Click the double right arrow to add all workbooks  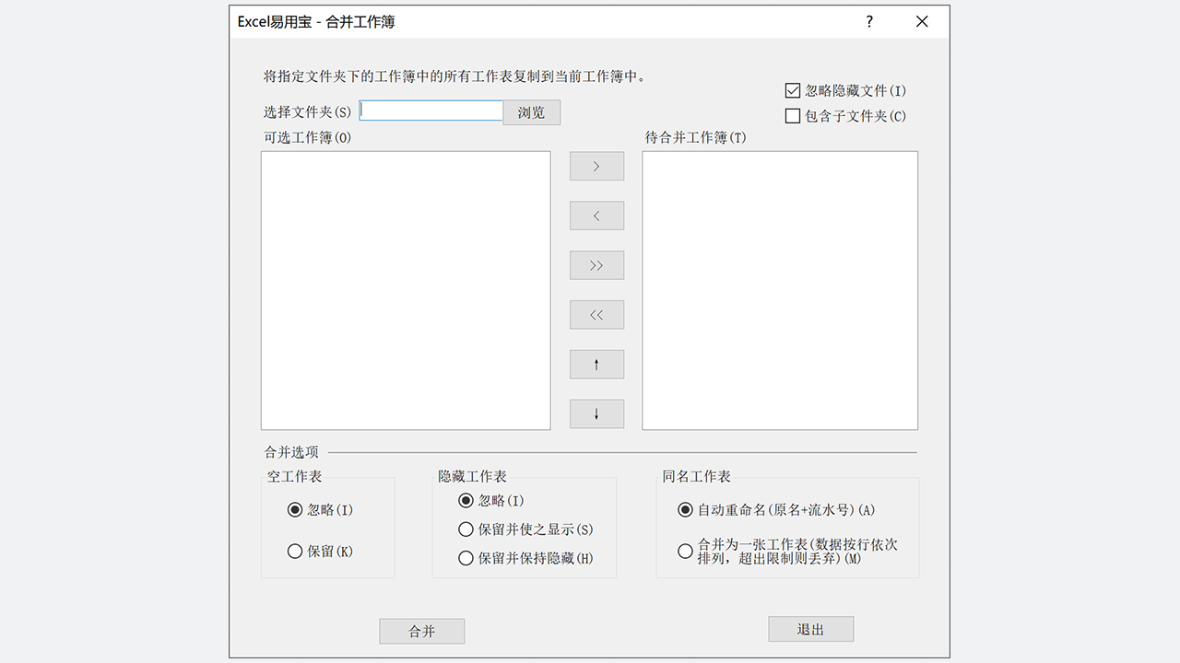pos(596,265)
